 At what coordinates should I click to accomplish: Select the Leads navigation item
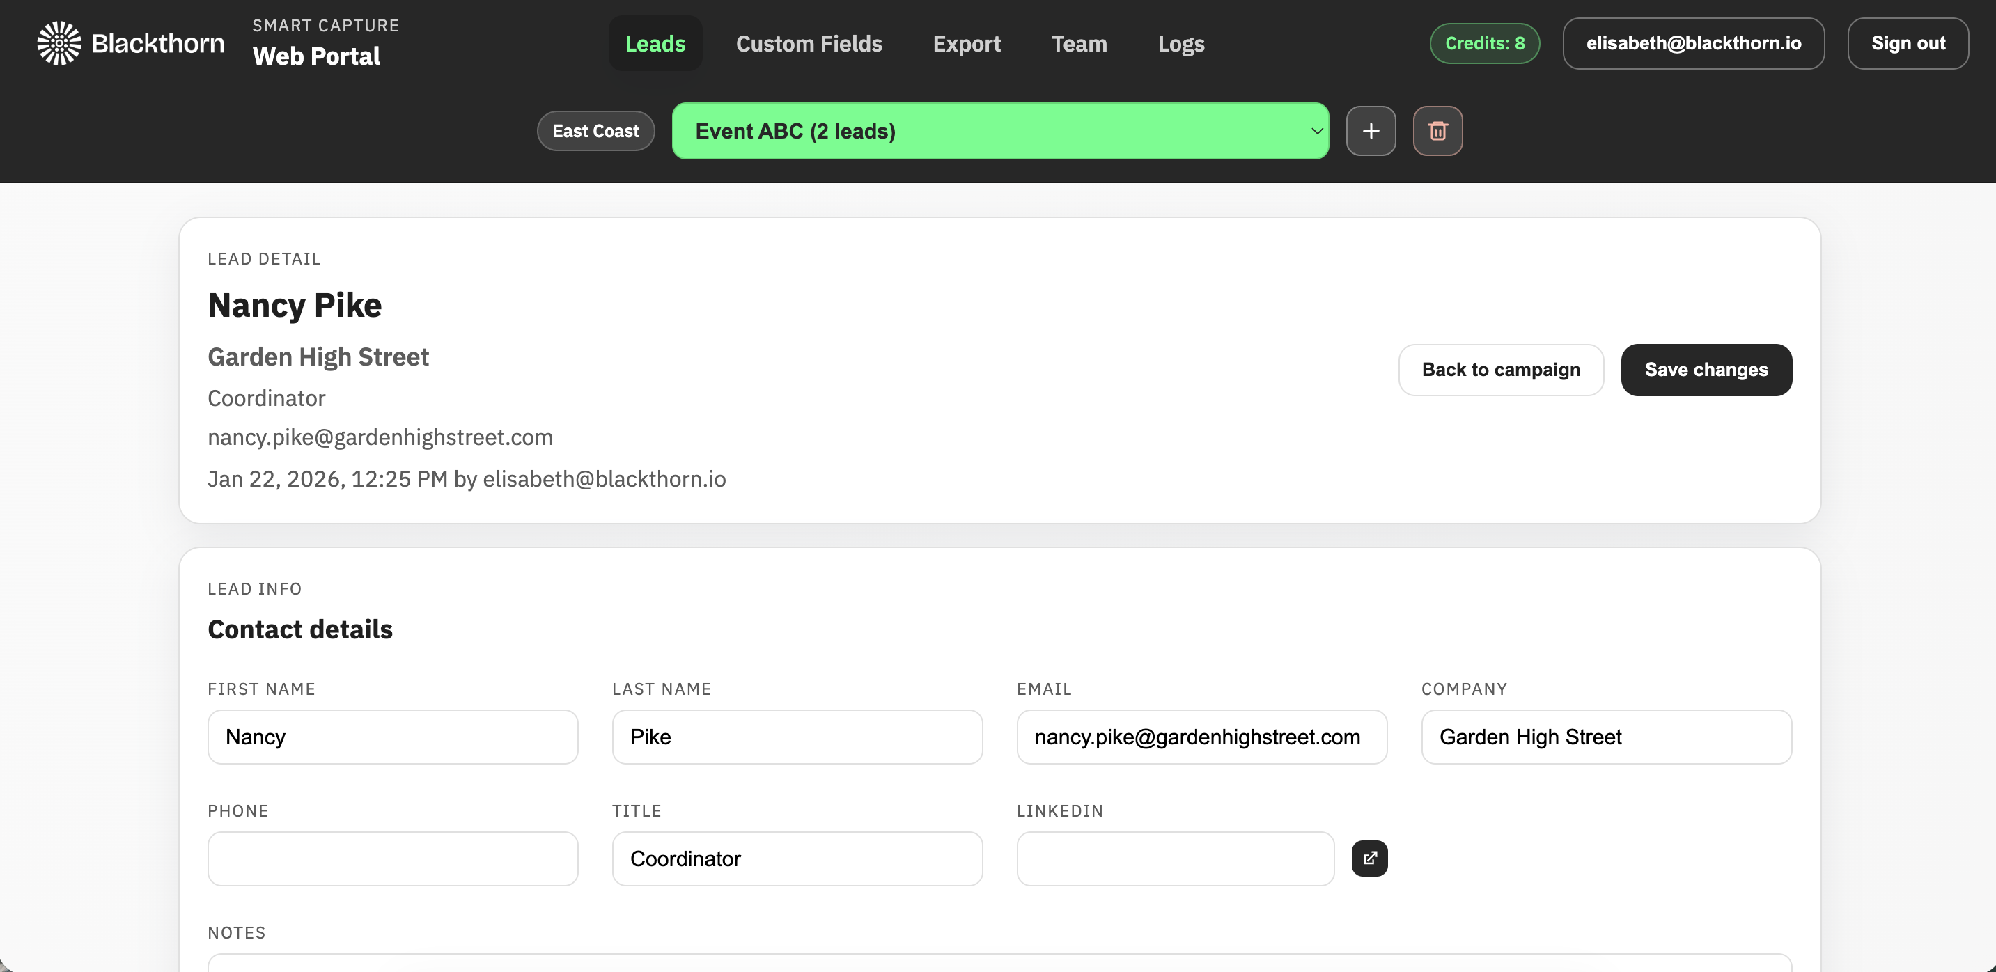coord(655,43)
